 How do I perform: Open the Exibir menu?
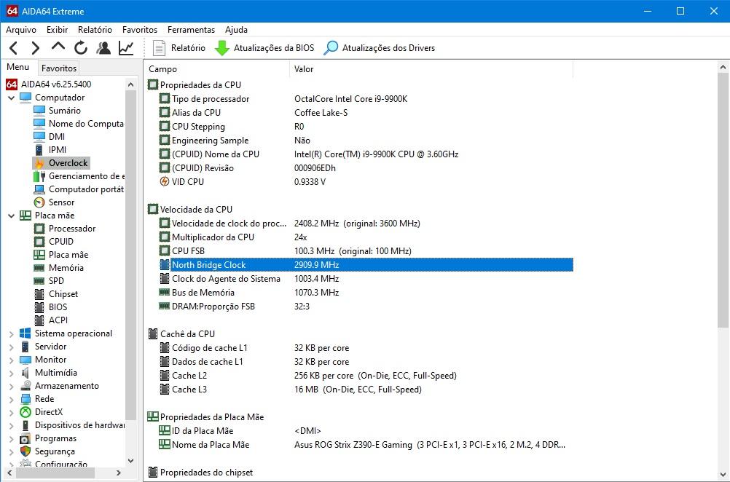(58, 30)
